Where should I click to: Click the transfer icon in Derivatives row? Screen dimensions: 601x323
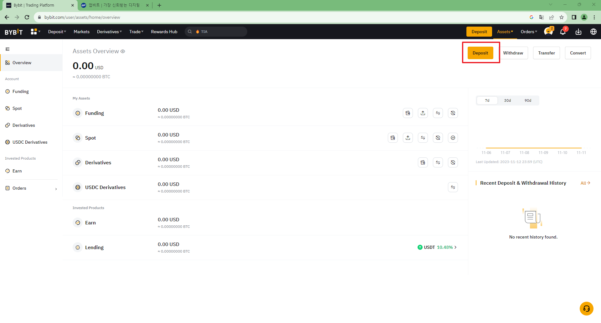pos(438,162)
